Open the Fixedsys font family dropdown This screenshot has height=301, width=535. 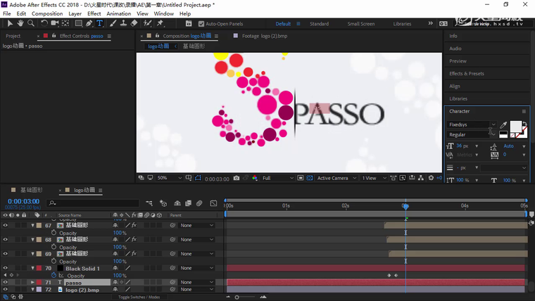click(x=472, y=124)
